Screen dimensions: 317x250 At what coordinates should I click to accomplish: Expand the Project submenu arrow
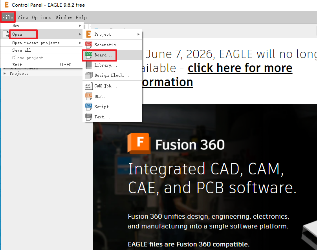tap(139, 34)
